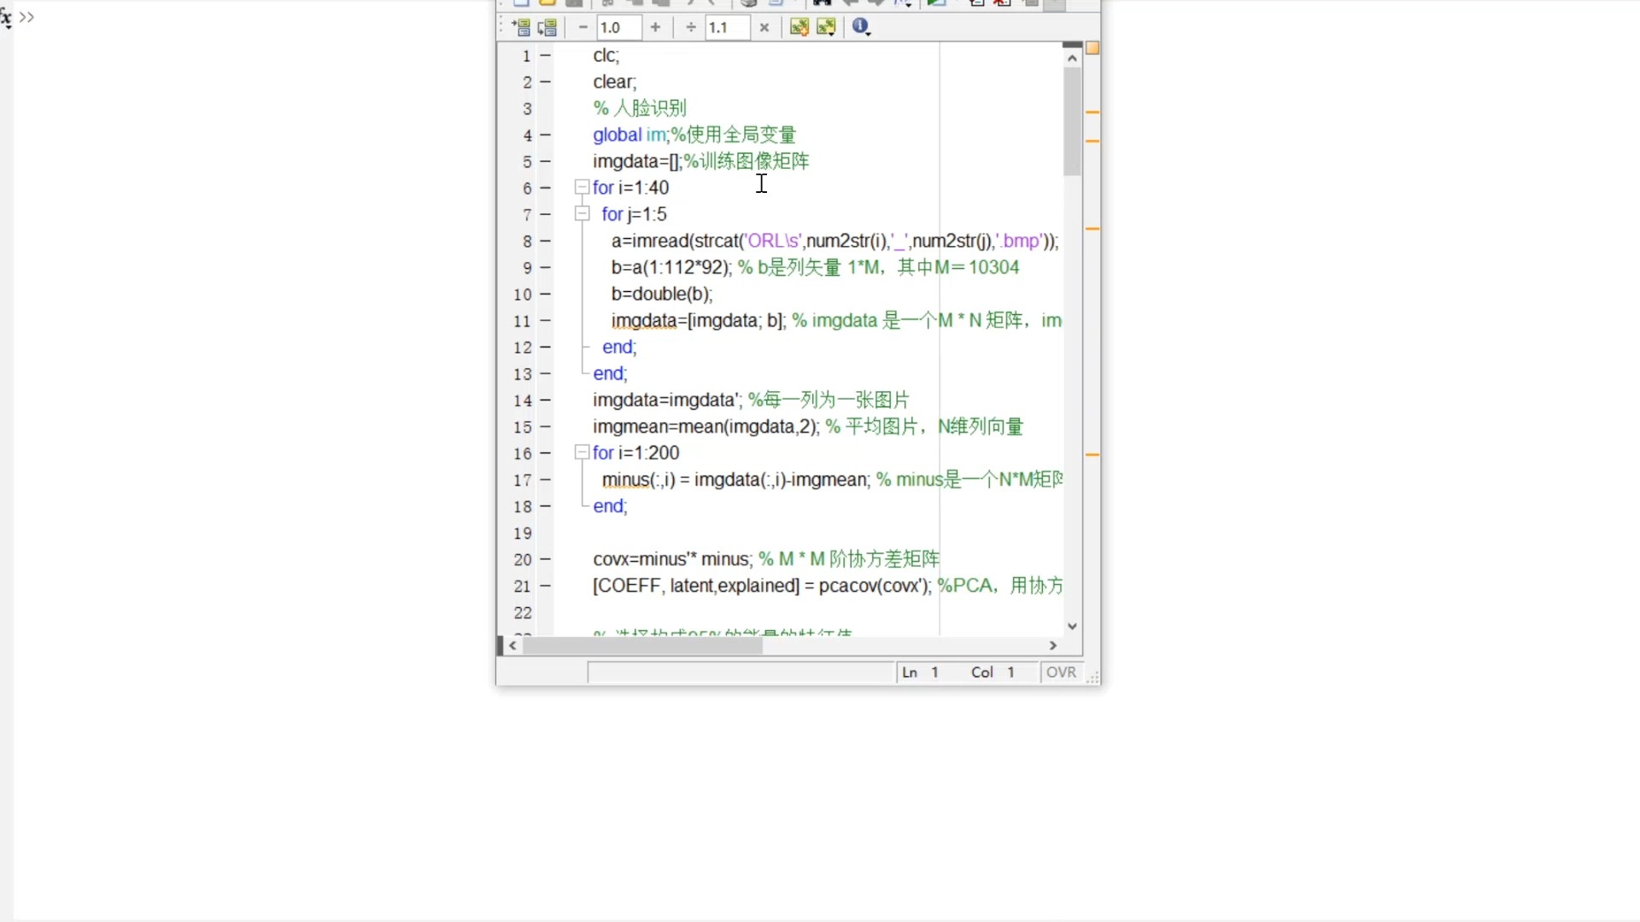Click the 1.1 multiply factor field
1640x922 pixels.
[x=728, y=27]
